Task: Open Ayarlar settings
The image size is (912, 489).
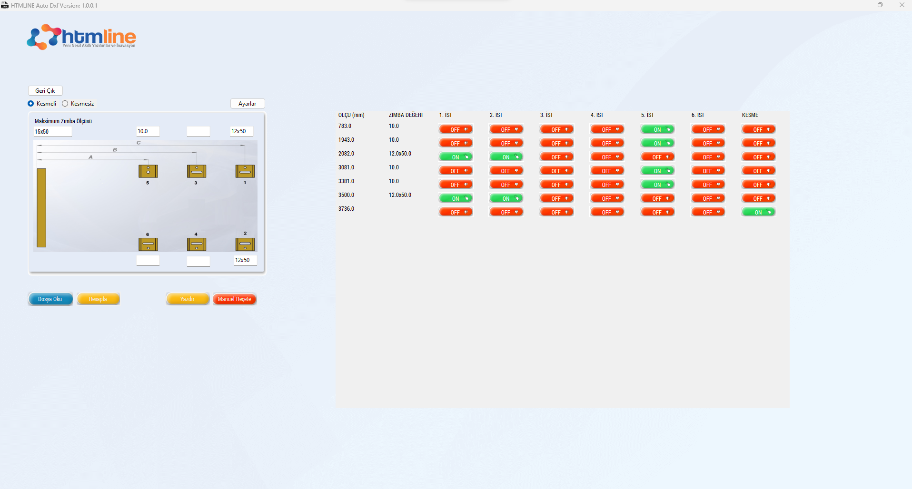Action: [248, 104]
